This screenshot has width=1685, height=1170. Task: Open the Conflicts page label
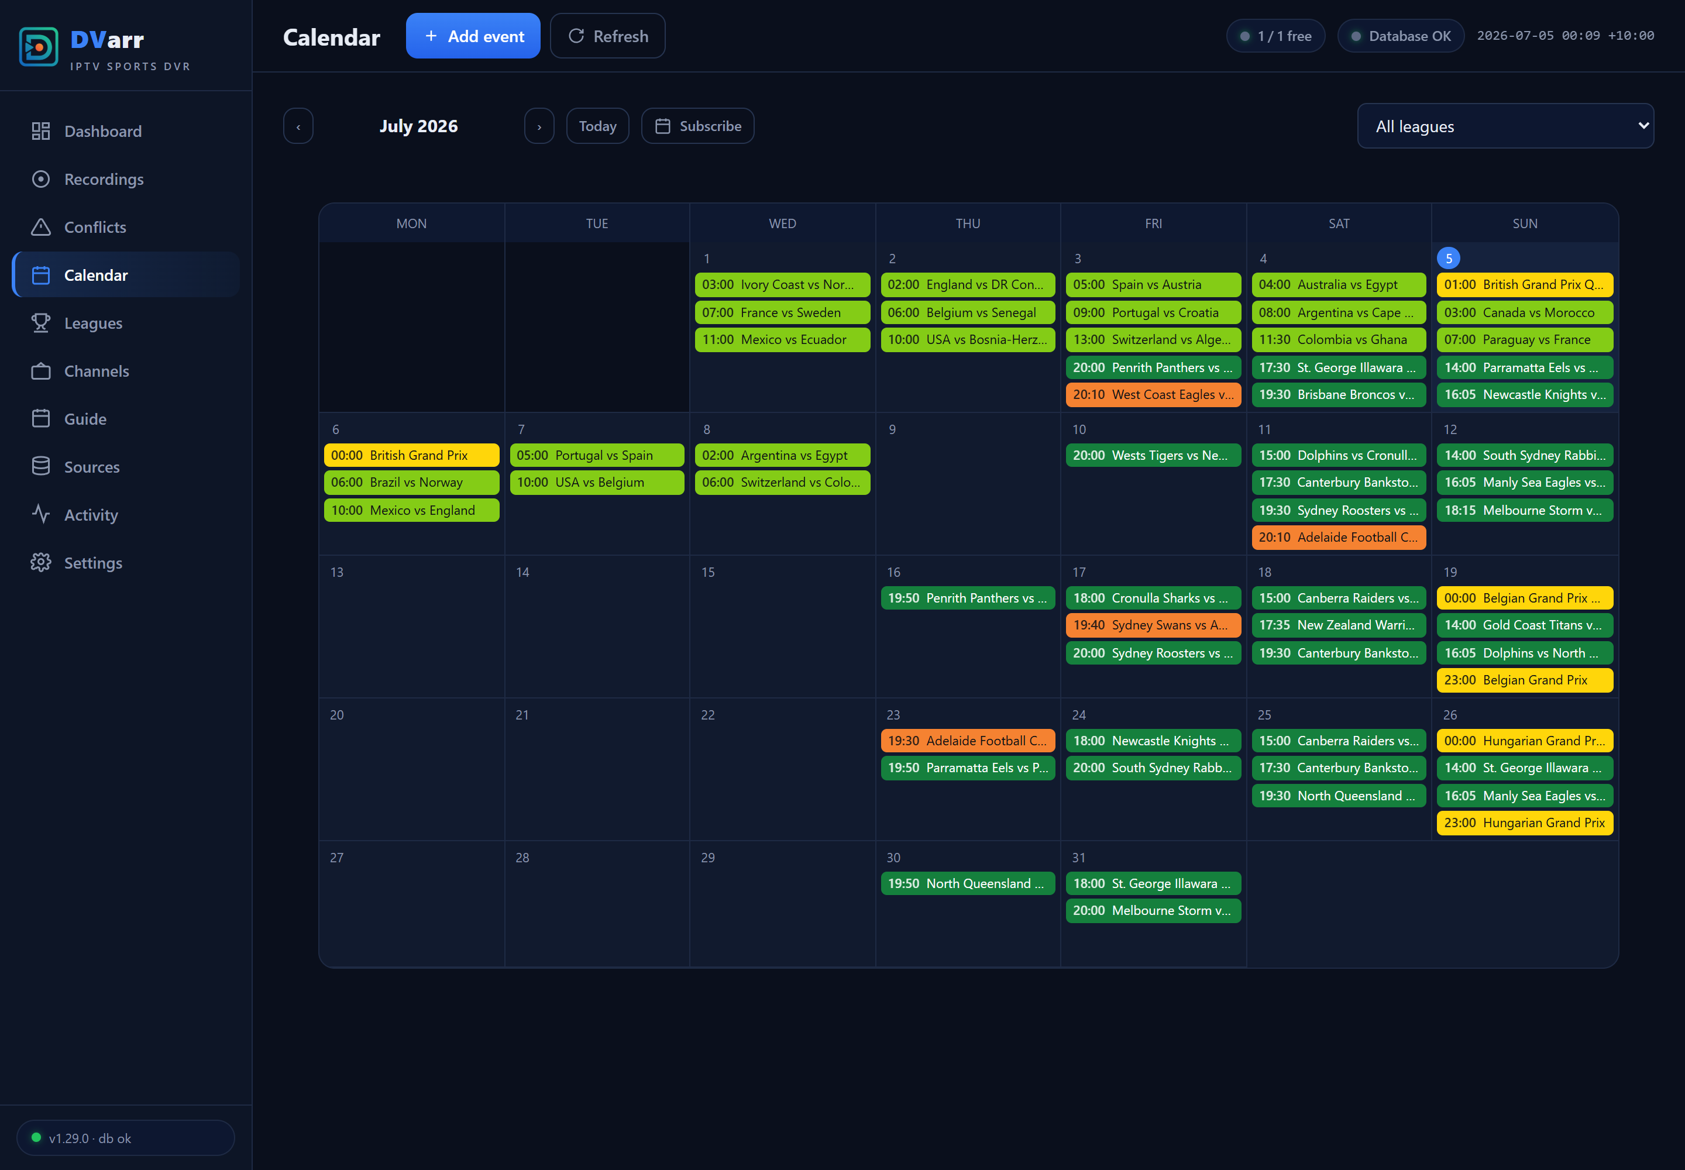coord(95,227)
